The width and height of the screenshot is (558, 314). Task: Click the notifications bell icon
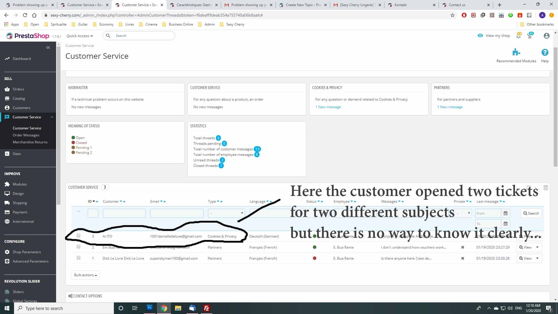[x=518, y=36]
